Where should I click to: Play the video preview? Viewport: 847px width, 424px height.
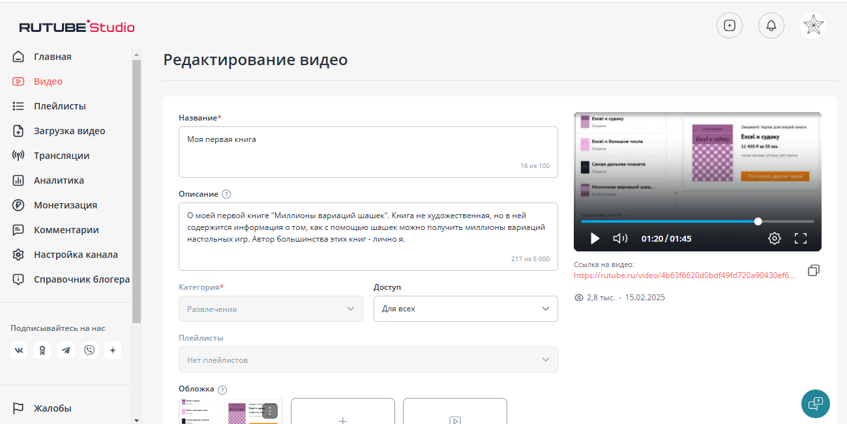pyautogui.click(x=595, y=238)
